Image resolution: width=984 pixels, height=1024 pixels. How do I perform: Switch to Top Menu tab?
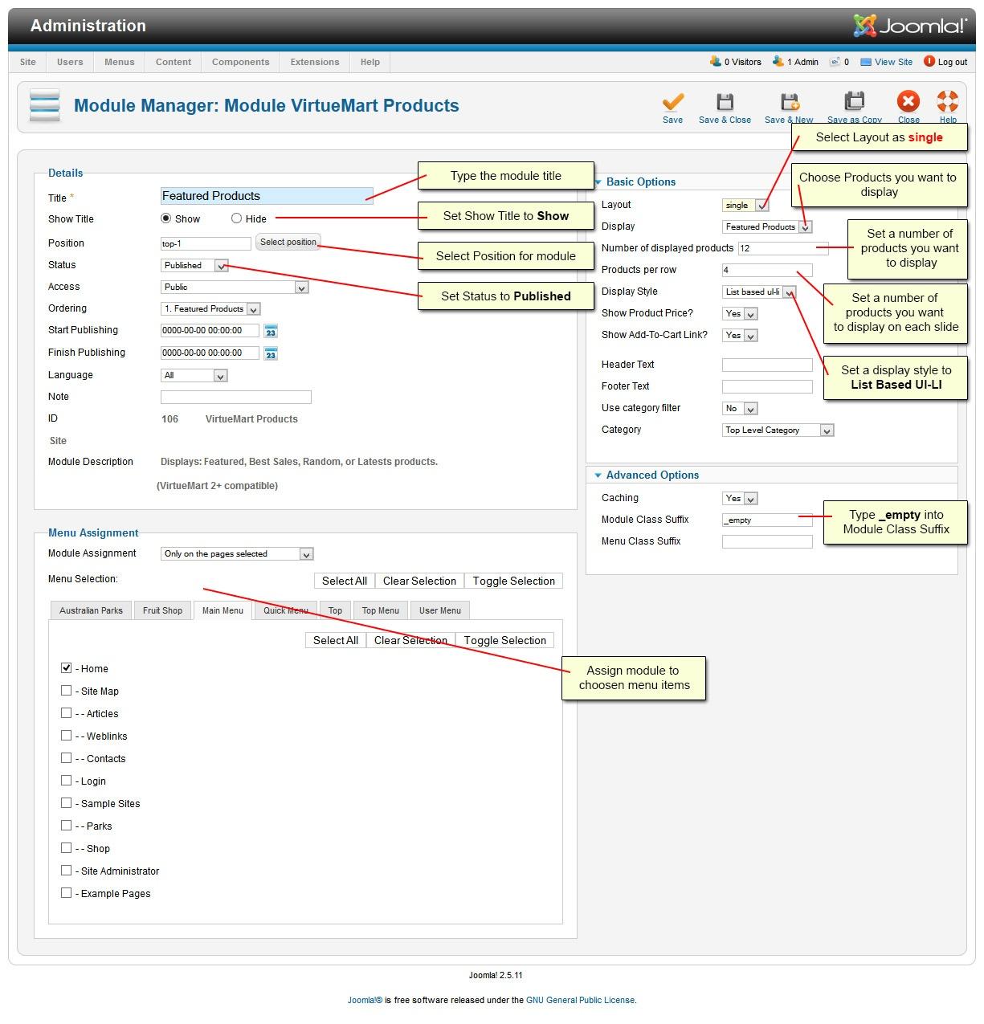(380, 610)
